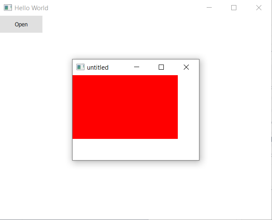Minimize the Hello World window
This screenshot has height=220, width=272.
(x=209, y=8)
